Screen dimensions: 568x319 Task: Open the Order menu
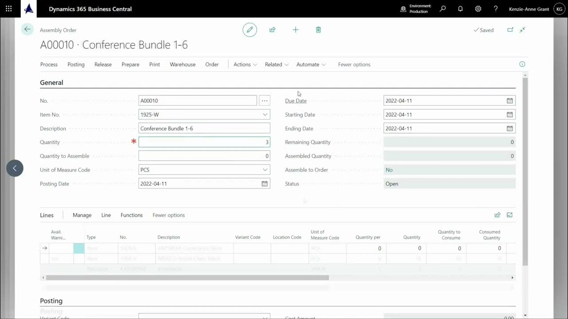[x=212, y=64]
